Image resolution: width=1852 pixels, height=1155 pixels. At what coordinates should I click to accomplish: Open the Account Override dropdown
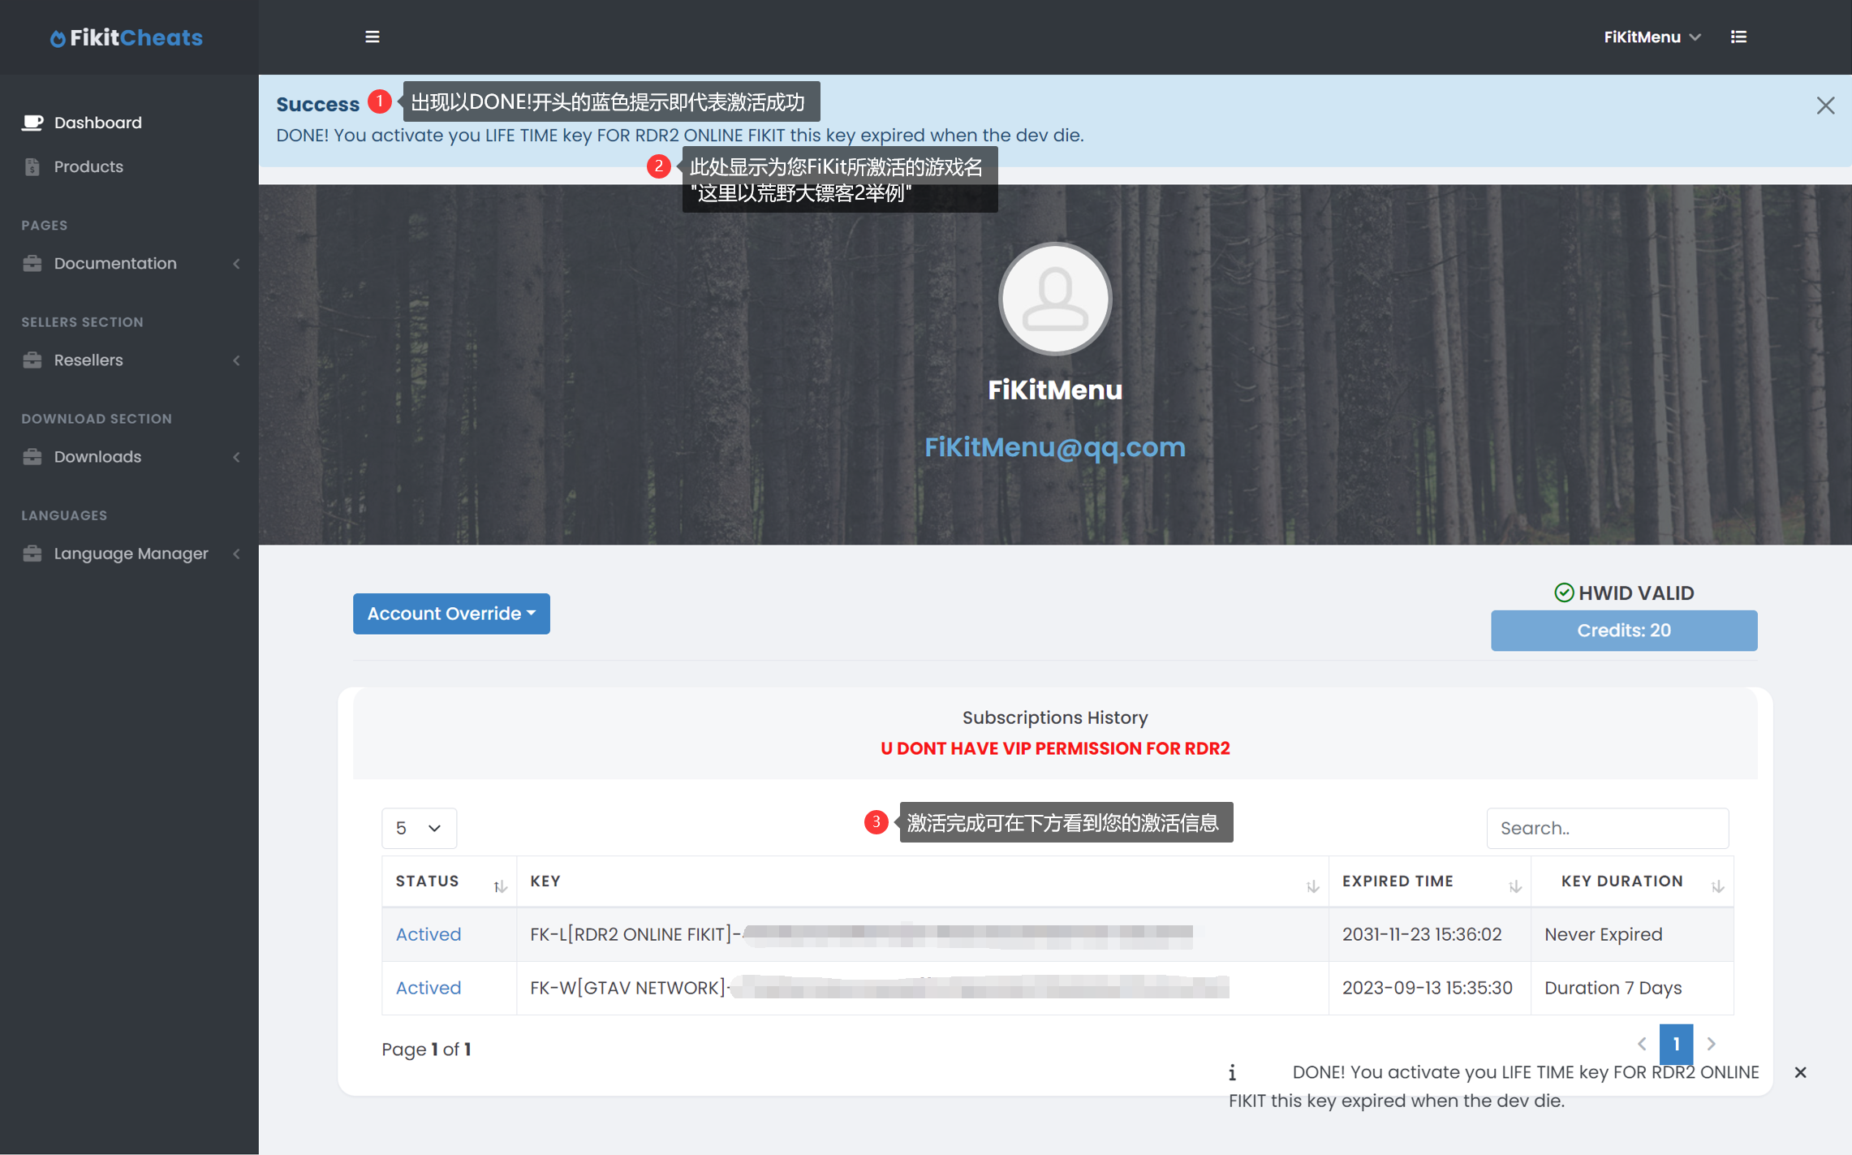[x=451, y=614]
